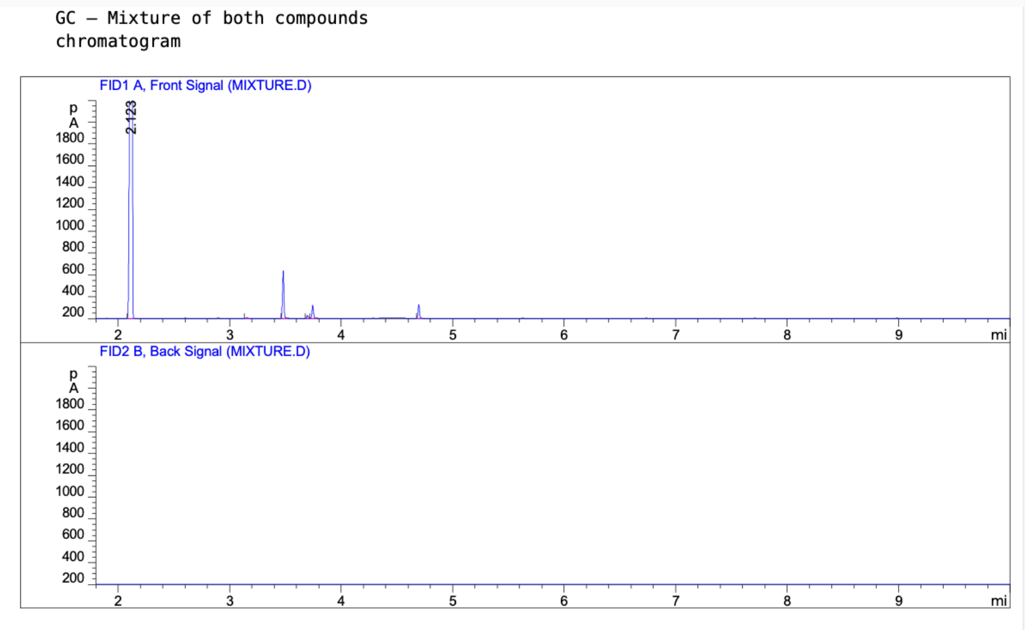
Task: Click x-axis label '8' on the back signal chart
Action: (787, 601)
